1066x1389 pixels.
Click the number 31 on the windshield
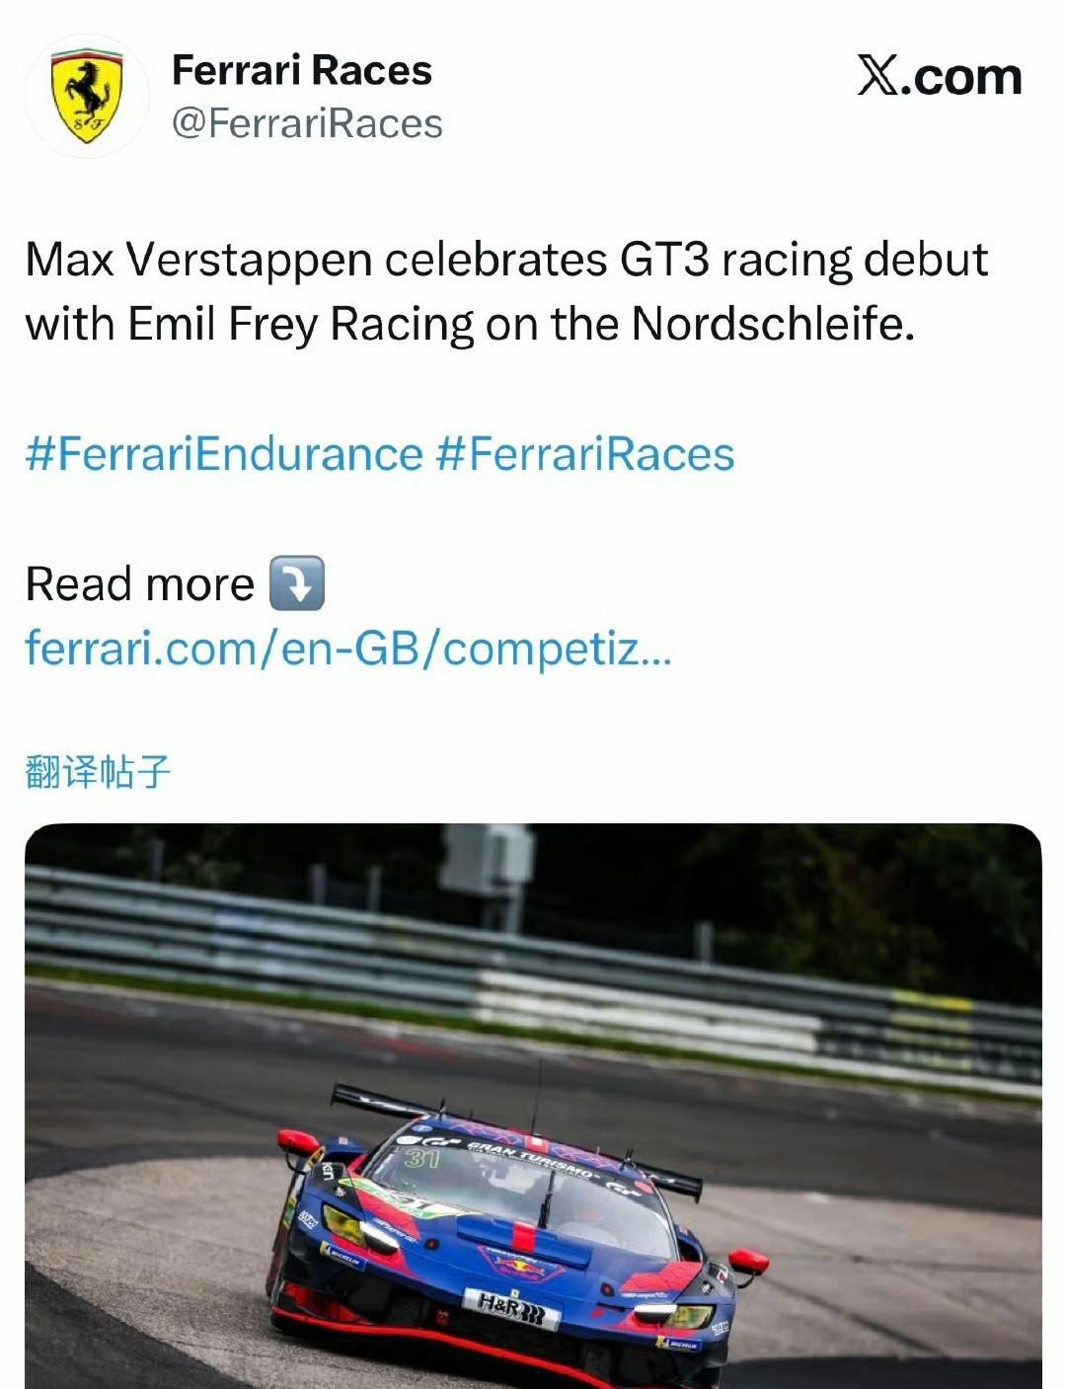pyautogui.click(x=421, y=1157)
